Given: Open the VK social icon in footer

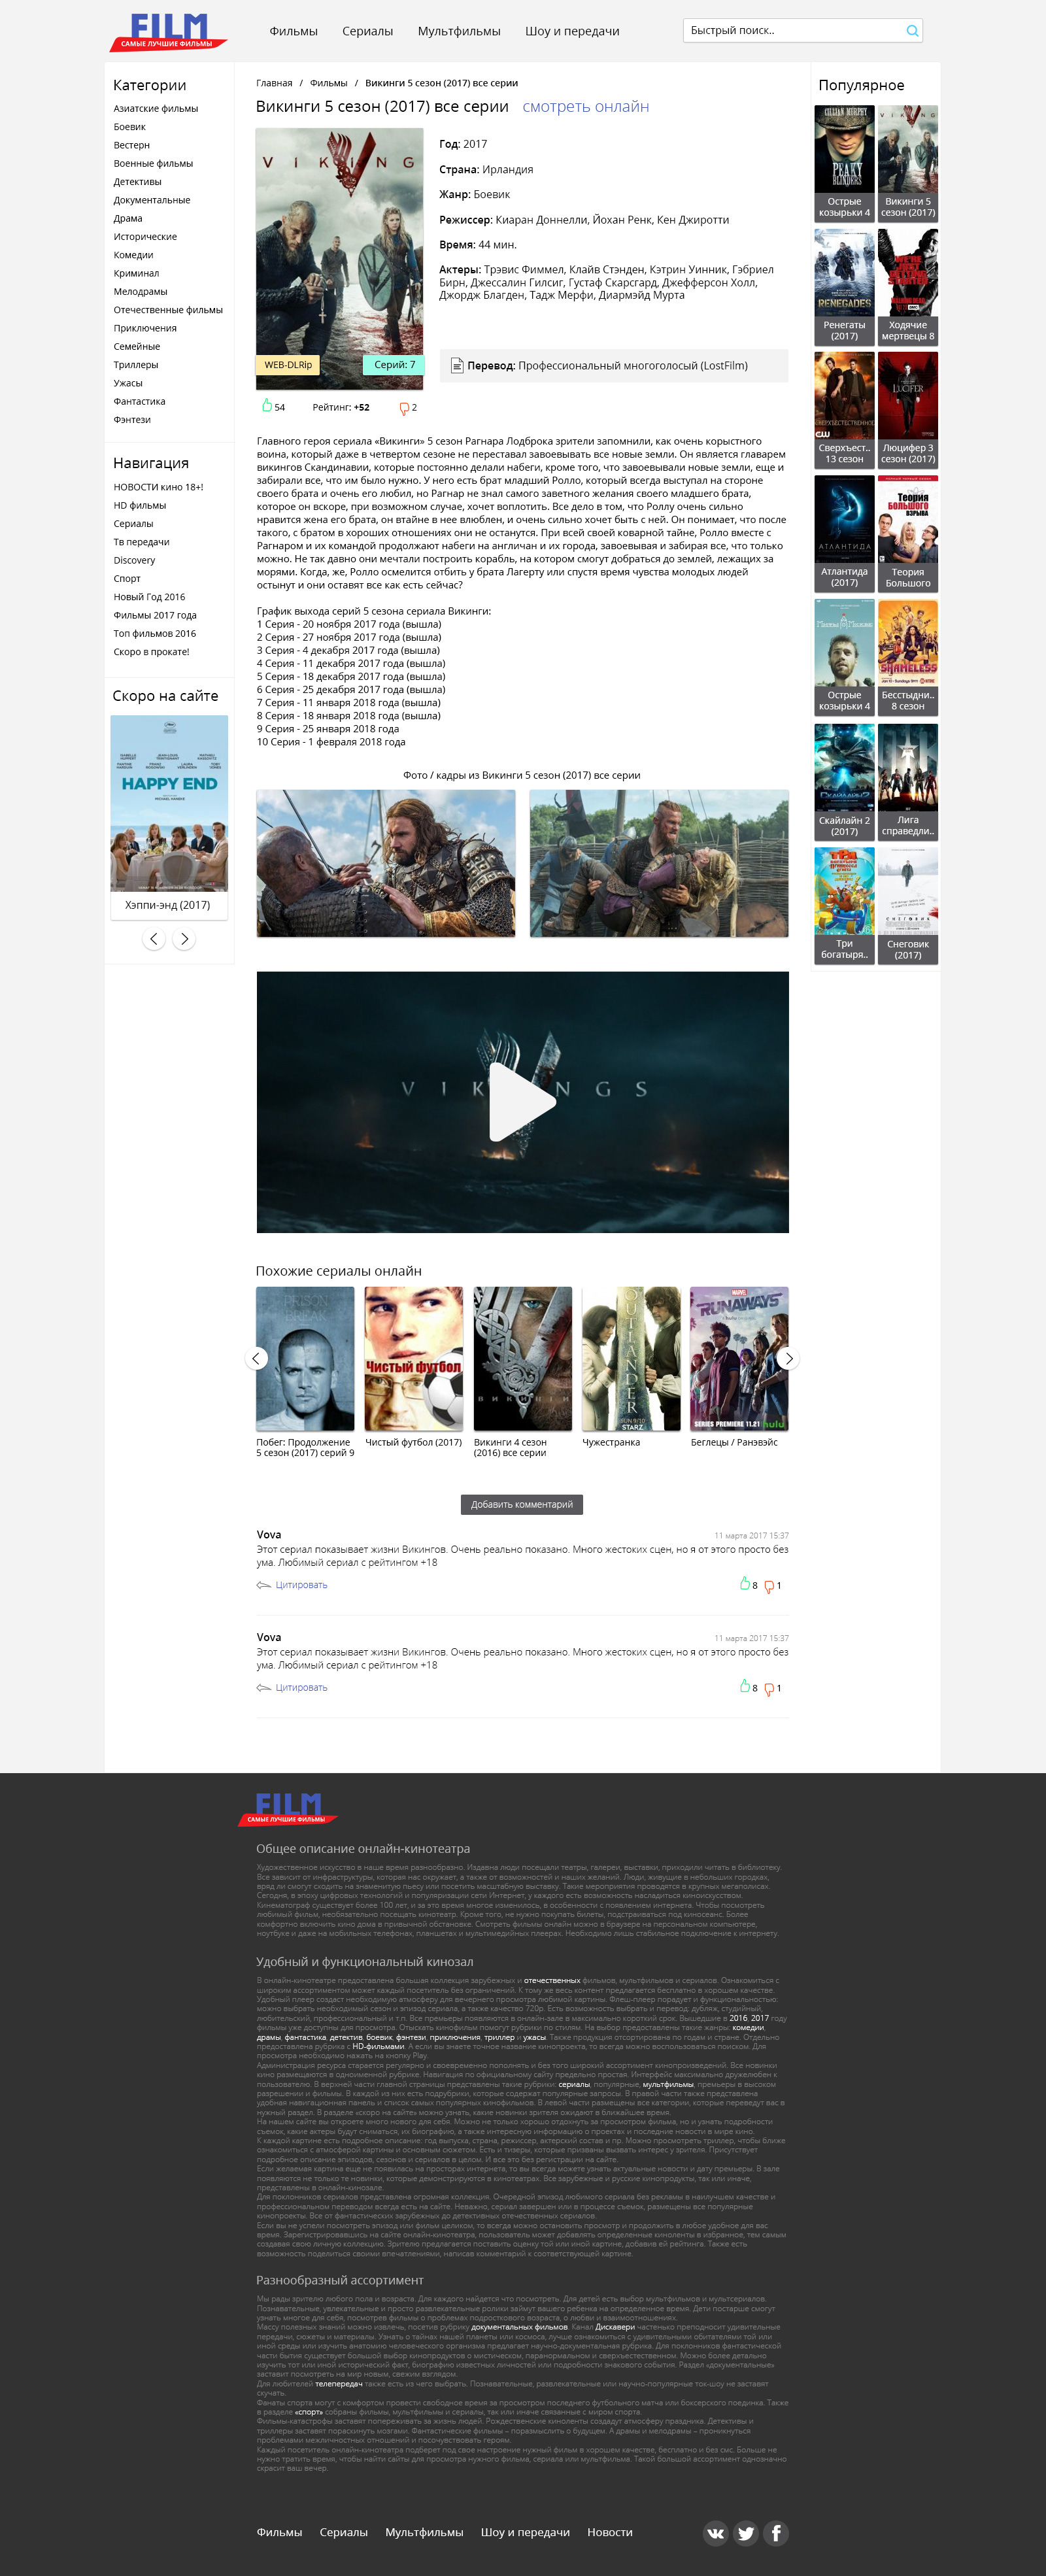Looking at the screenshot, I should click(715, 2532).
